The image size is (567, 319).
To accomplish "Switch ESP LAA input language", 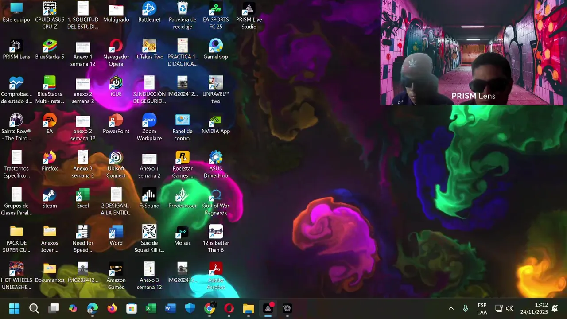I will click(482, 309).
